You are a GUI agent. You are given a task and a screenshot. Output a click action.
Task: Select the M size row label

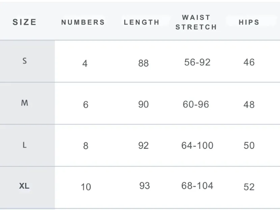point(25,103)
